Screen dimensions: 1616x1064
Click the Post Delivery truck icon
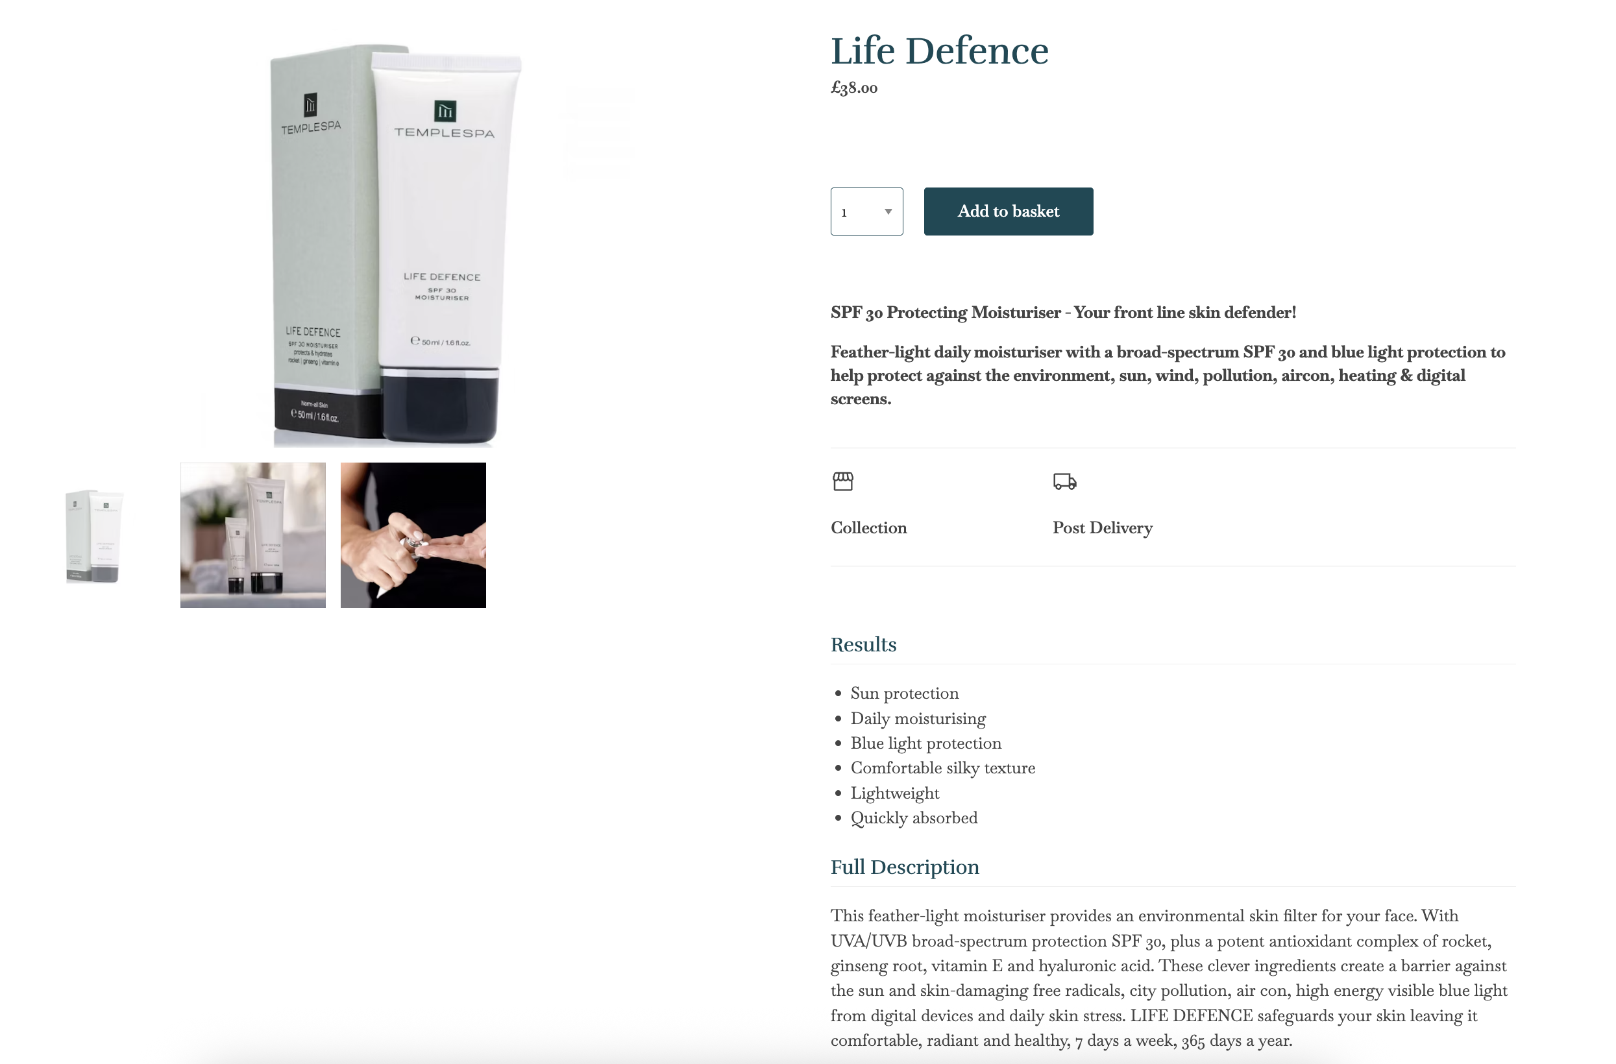pyautogui.click(x=1064, y=482)
